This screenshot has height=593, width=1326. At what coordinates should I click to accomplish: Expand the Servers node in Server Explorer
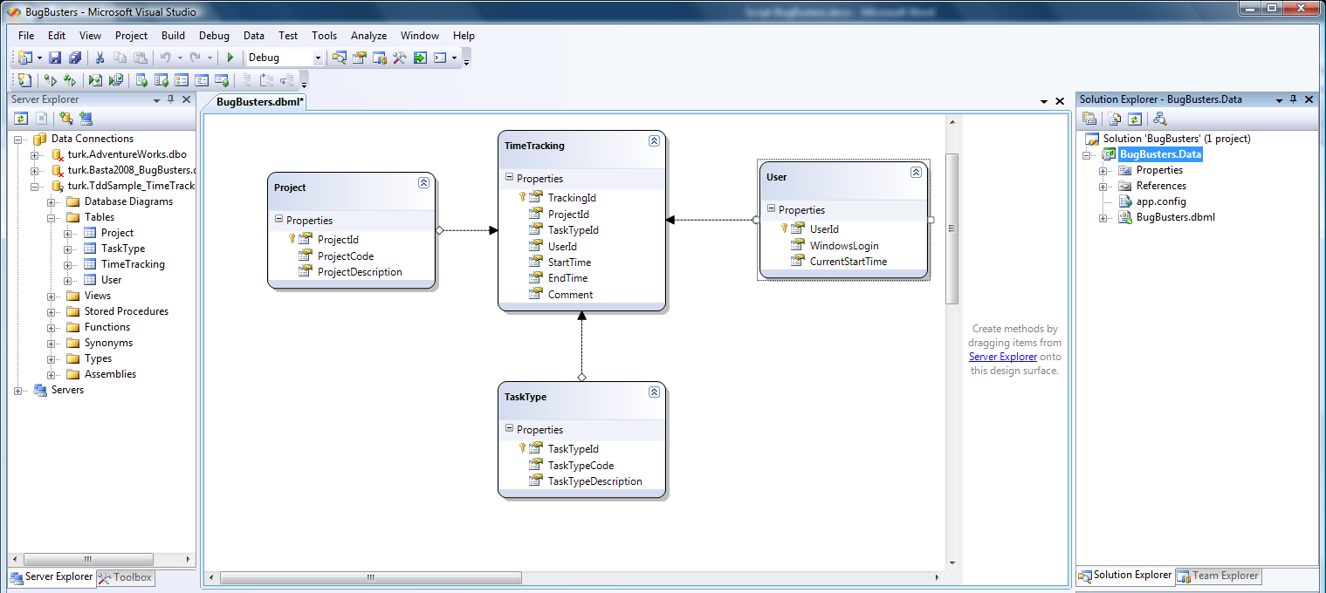tap(18, 390)
